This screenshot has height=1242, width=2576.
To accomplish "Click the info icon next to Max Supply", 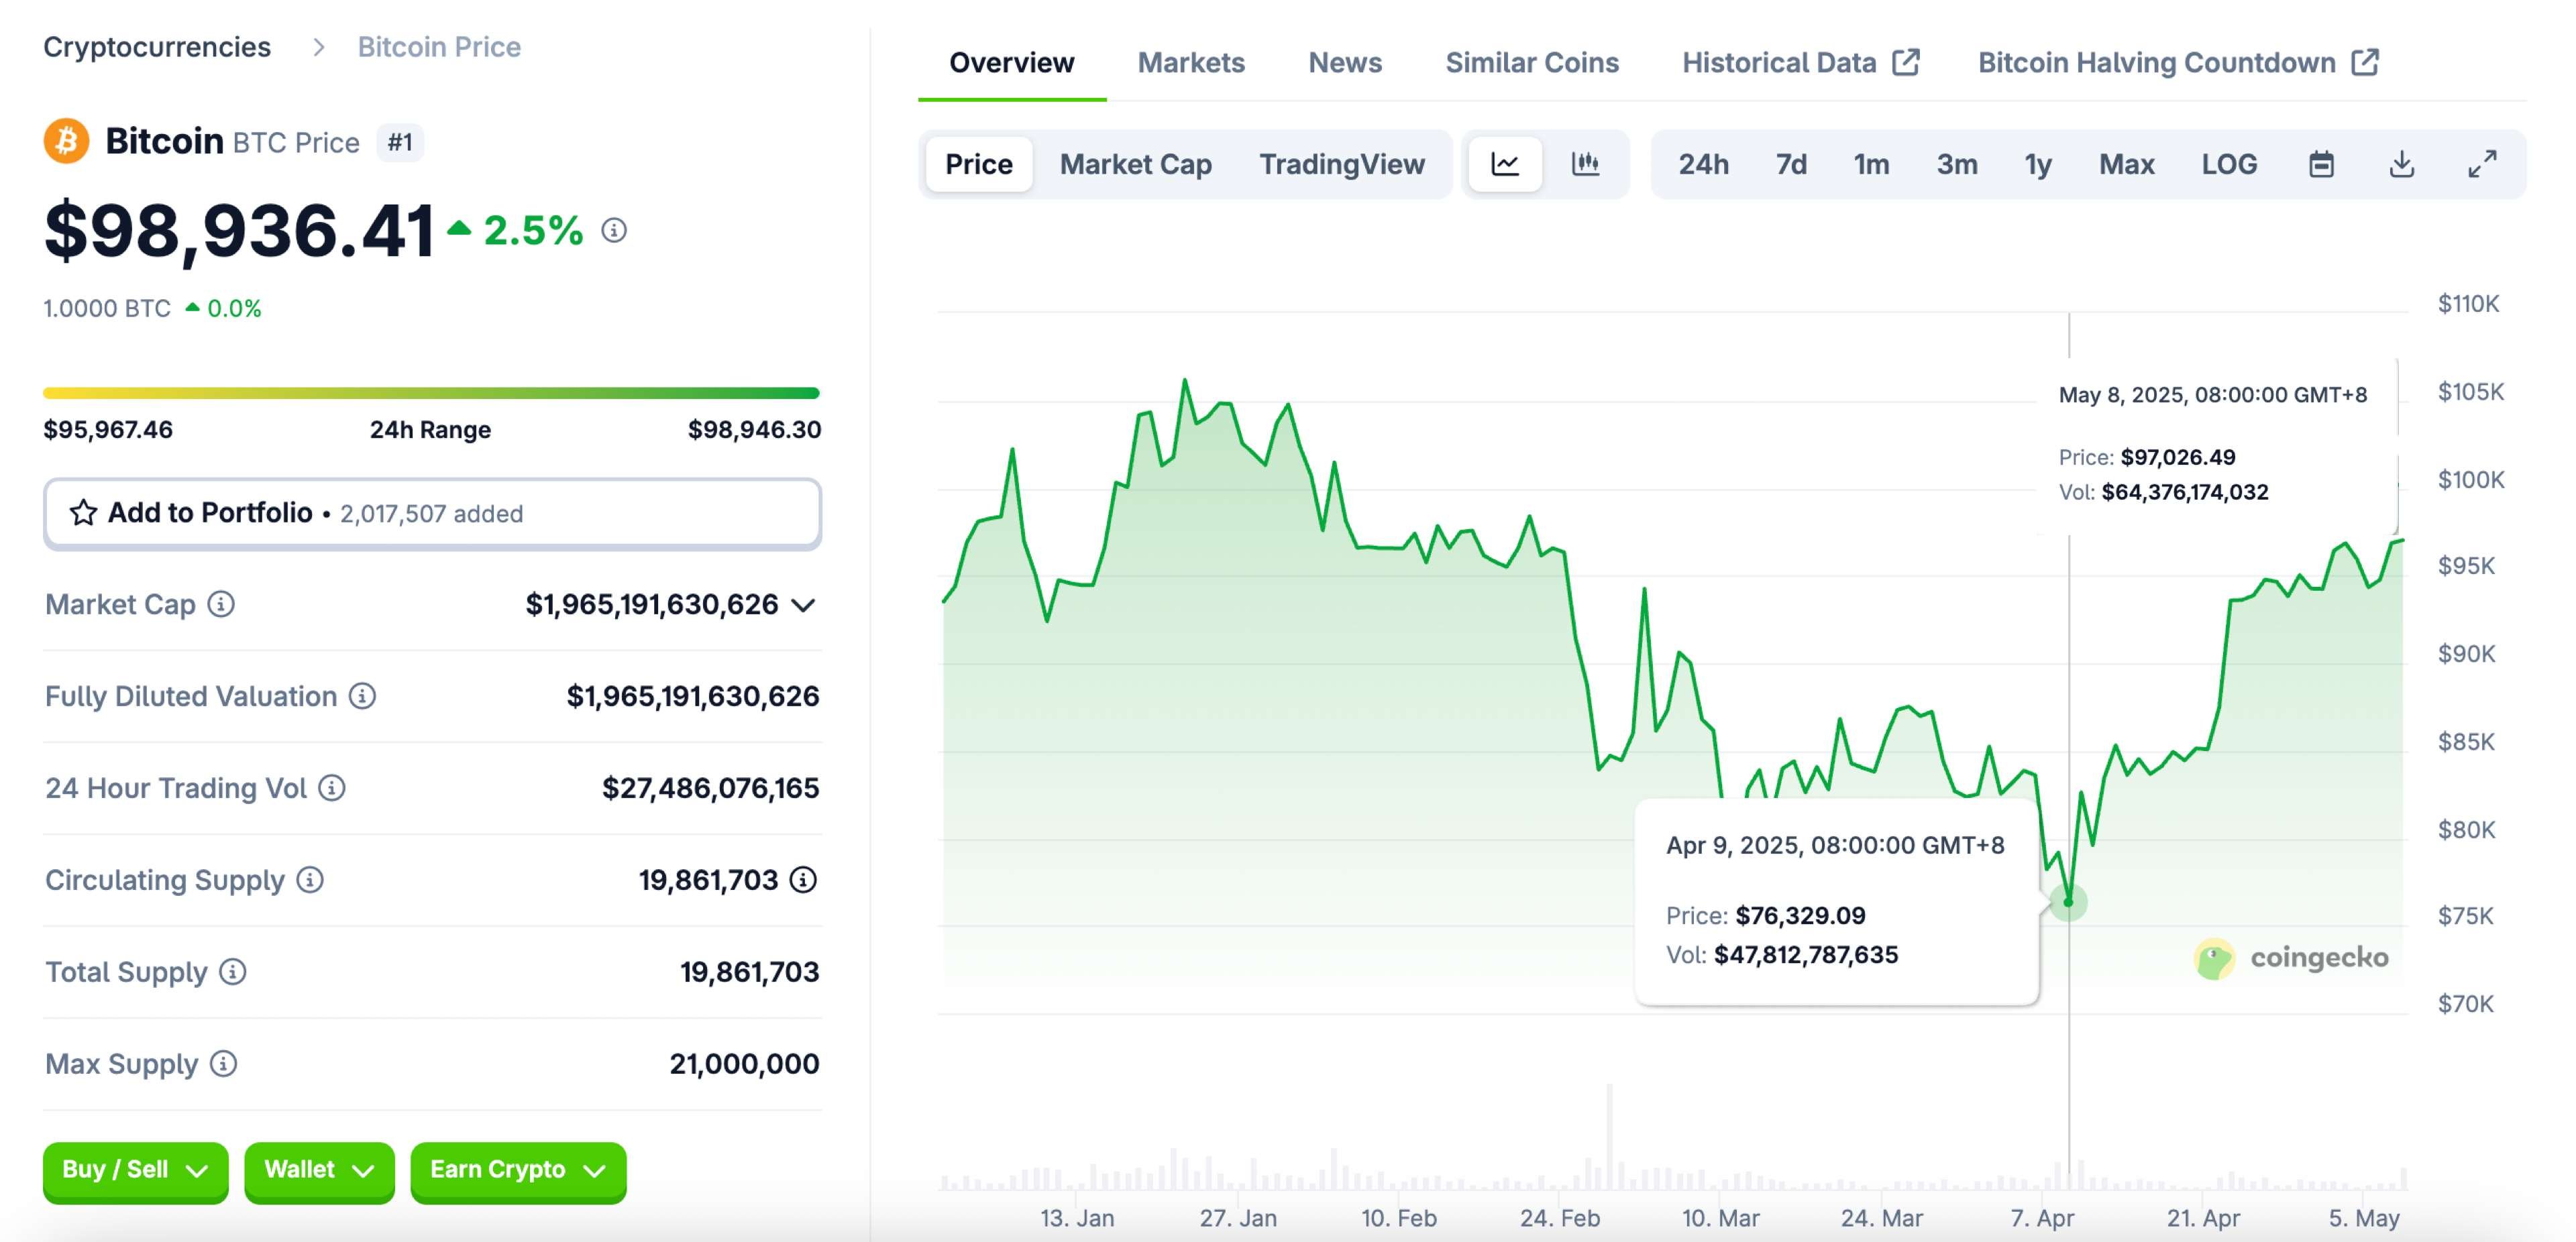I will [224, 1063].
